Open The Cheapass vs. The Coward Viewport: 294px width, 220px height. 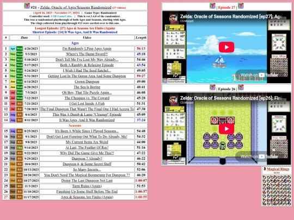point(87,98)
